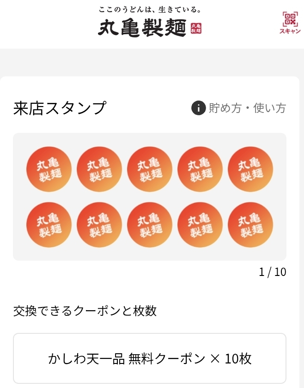Click the small red seal logo
Viewport: 304px width, 388px height.
coord(196,28)
